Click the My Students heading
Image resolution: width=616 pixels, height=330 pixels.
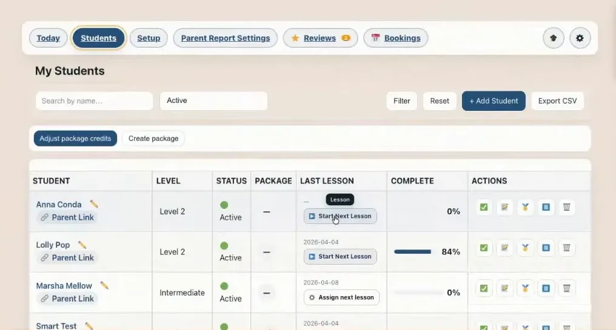click(x=70, y=71)
